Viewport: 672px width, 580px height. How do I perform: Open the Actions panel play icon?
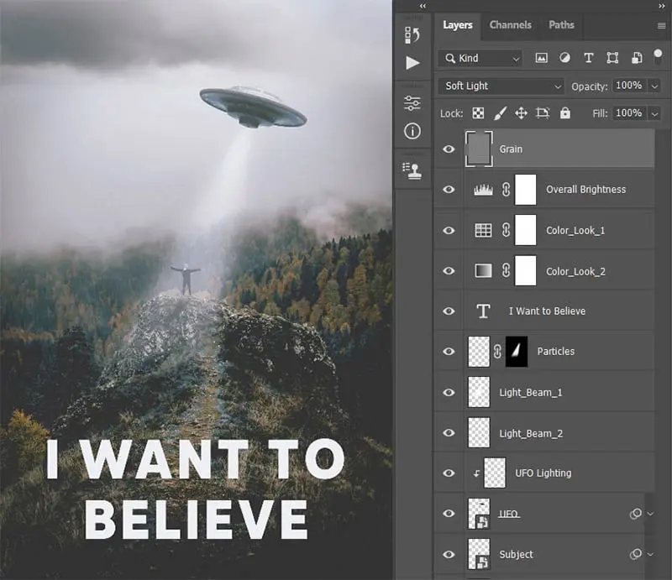[x=412, y=63]
